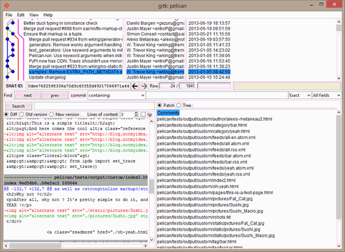Select the 2013-06-19 18:13:57 date cell

[x=209, y=23]
